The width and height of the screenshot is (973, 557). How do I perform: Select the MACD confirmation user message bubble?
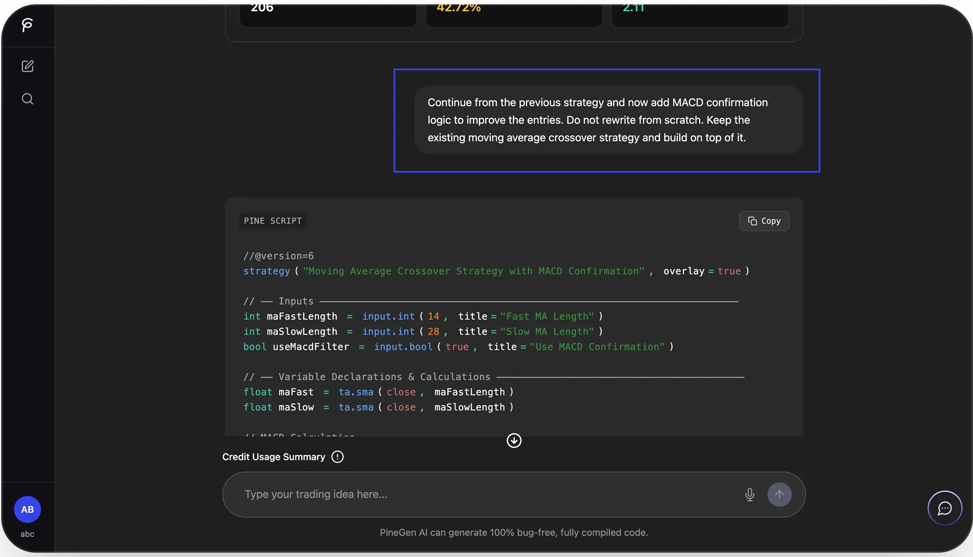pos(608,120)
